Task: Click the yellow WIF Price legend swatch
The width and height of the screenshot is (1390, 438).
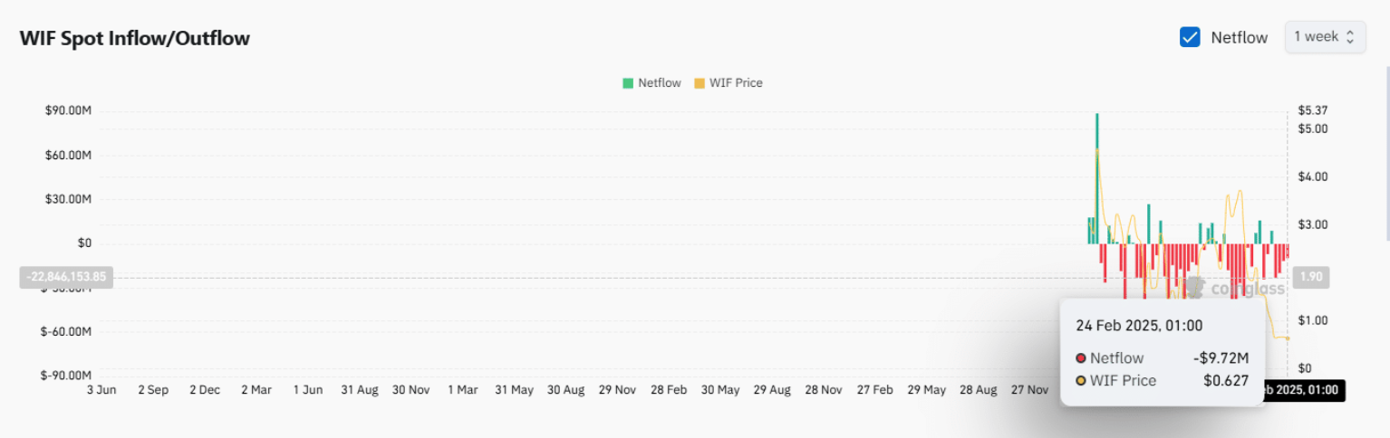Action: coord(699,83)
